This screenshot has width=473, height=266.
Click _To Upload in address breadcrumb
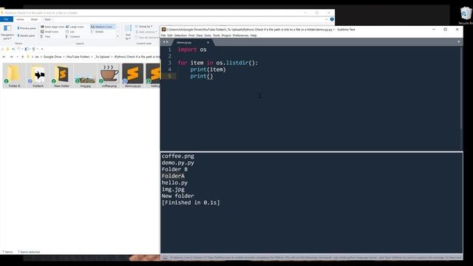pos(102,57)
